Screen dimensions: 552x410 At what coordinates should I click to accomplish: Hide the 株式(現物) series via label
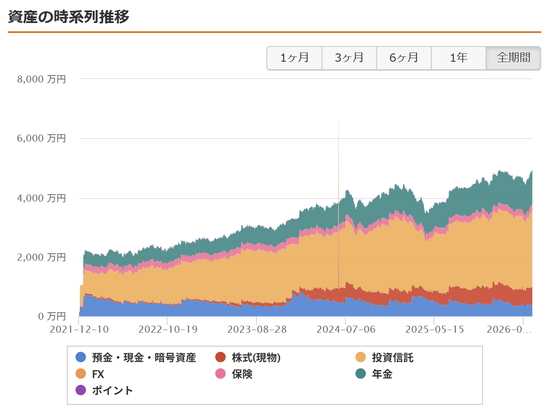coord(256,358)
